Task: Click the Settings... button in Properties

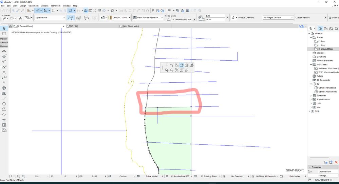Action: coord(323,176)
